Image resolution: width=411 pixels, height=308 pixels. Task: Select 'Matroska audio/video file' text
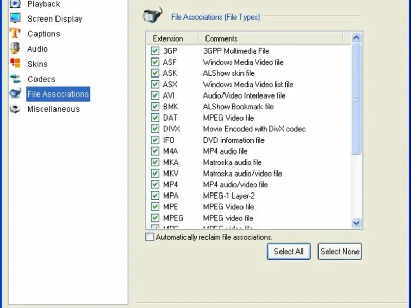point(242,174)
